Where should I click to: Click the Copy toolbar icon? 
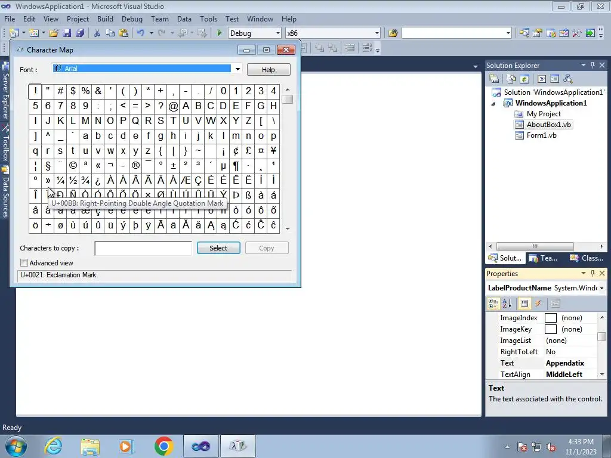(x=110, y=33)
